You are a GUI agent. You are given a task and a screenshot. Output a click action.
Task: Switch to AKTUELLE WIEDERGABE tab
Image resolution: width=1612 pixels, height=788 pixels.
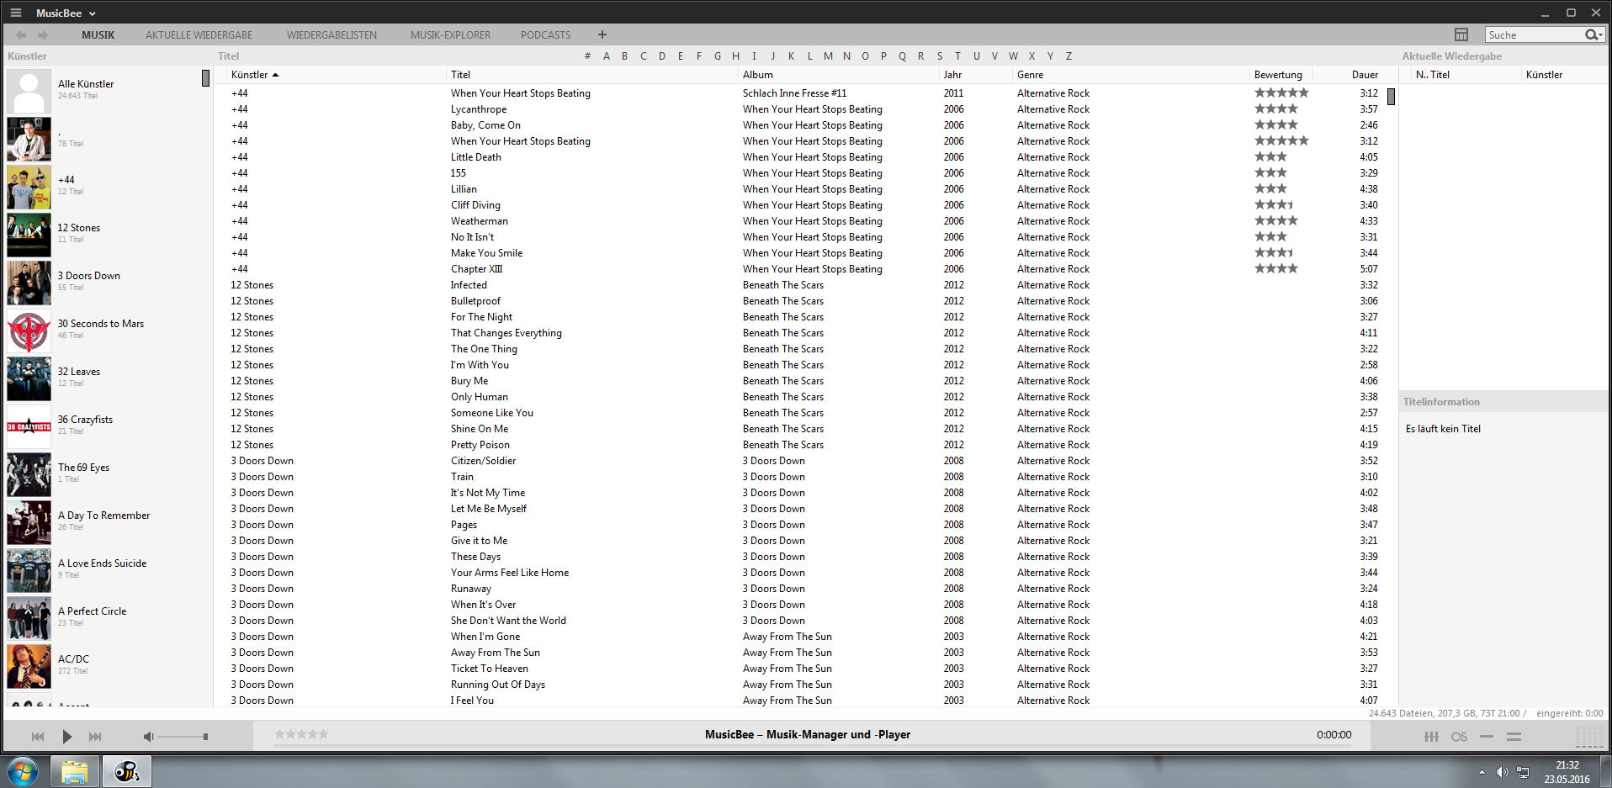[x=199, y=35]
